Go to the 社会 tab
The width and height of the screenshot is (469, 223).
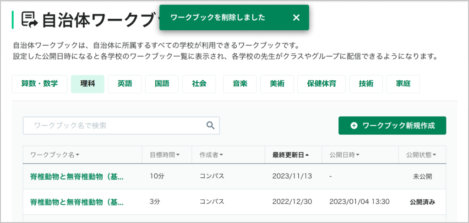point(199,84)
